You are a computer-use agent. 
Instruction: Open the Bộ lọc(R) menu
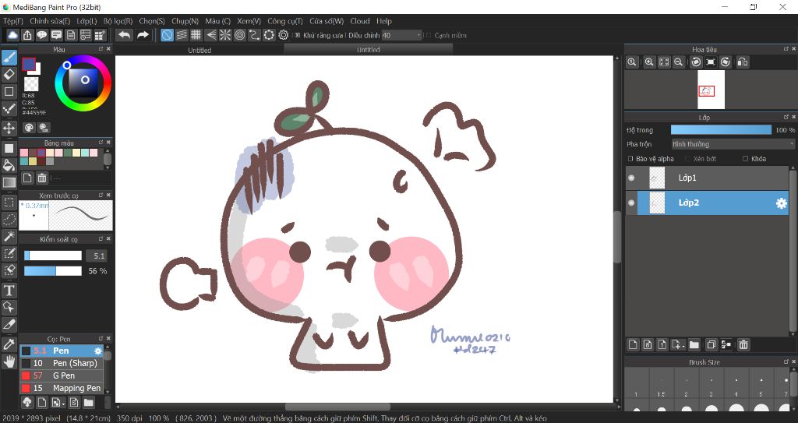point(118,21)
